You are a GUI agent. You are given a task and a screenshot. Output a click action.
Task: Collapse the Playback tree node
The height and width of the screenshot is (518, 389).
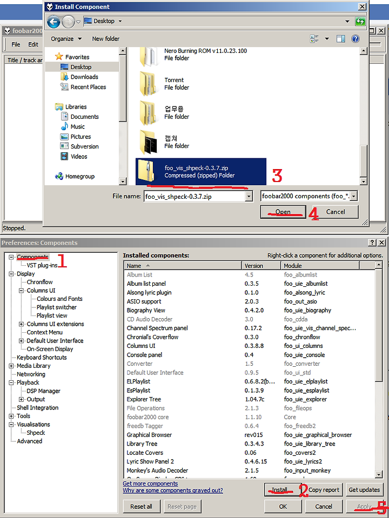pyautogui.click(x=11, y=382)
